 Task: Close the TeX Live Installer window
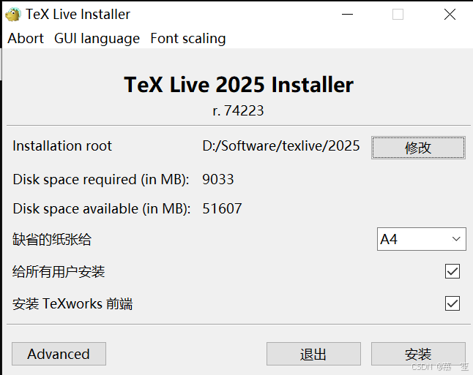click(450, 14)
